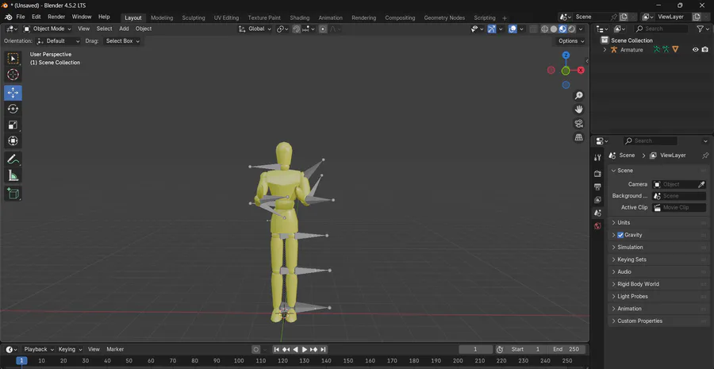Choose the Scale tool
Image resolution: width=714 pixels, height=369 pixels.
coord(13,125)
